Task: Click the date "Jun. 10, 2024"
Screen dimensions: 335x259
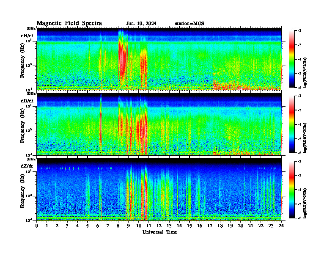Action: coord(141,24)
